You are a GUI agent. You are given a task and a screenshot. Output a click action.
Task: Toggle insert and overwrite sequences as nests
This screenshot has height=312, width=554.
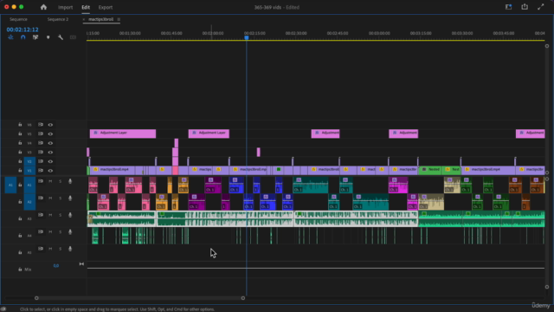(x=10, y=37)
